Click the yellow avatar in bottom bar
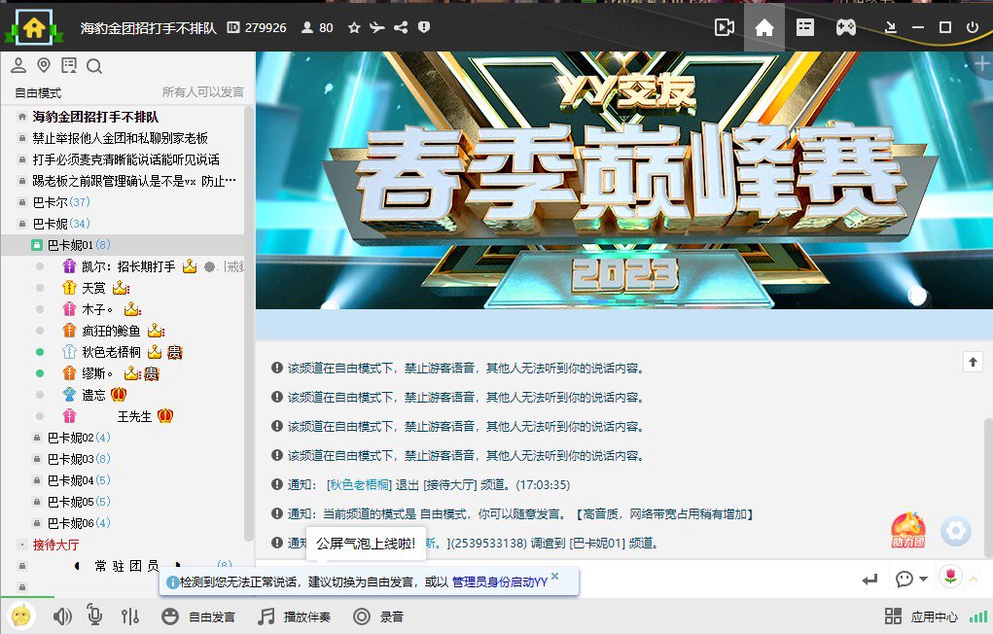 pyautogui.click(x=21, y=616)
